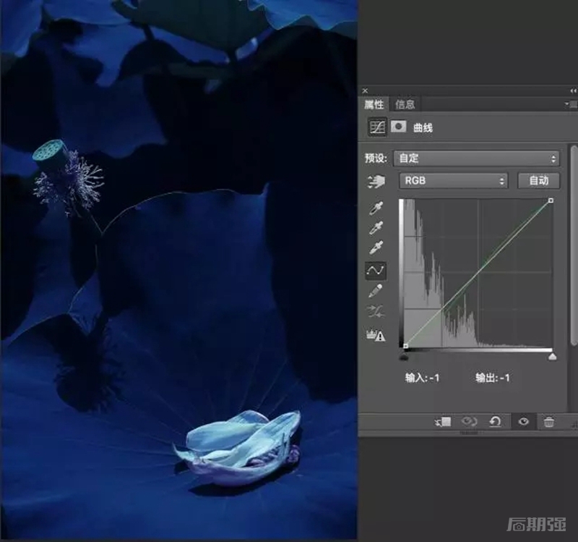The width and height of the screenshot is (578, 542).
Task: Click the smooth curve values icon
Action: [x=376, y=312]
